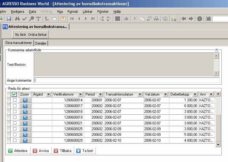
Task: Open the Åtgärd column dropdown
Action: 49,94
